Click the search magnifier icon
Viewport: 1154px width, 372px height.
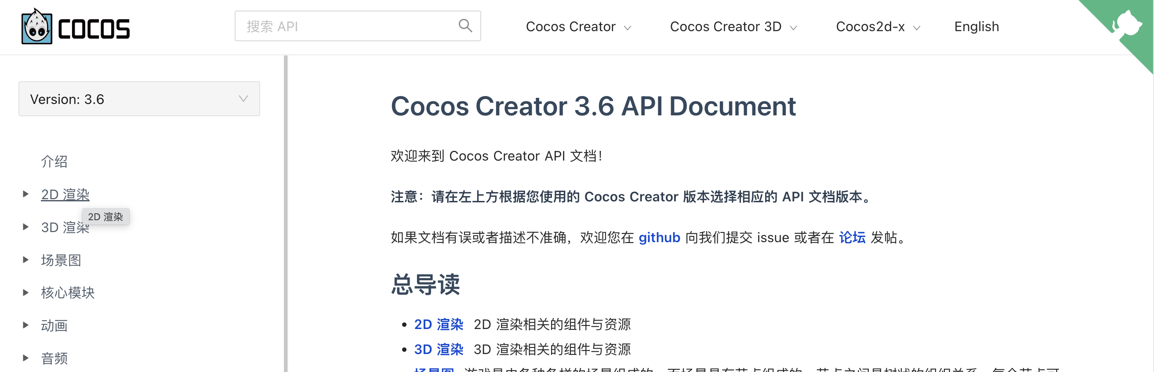coord(465,26)
